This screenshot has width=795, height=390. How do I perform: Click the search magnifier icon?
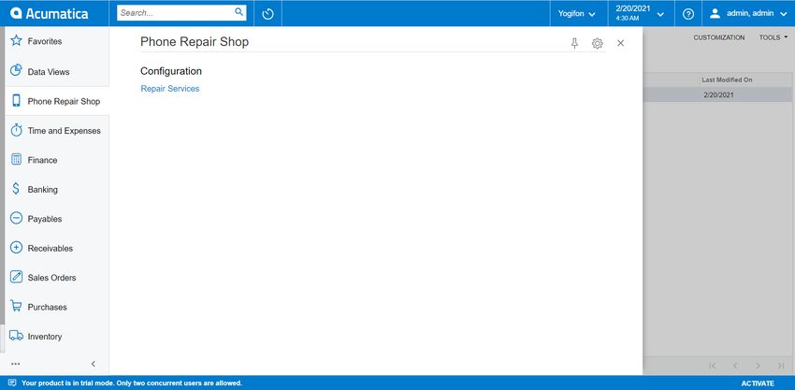click(238, 12)
